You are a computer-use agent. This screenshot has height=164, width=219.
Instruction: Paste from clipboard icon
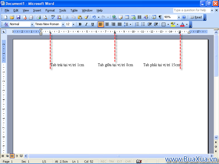pyautogui.click(x=80, y=17)
